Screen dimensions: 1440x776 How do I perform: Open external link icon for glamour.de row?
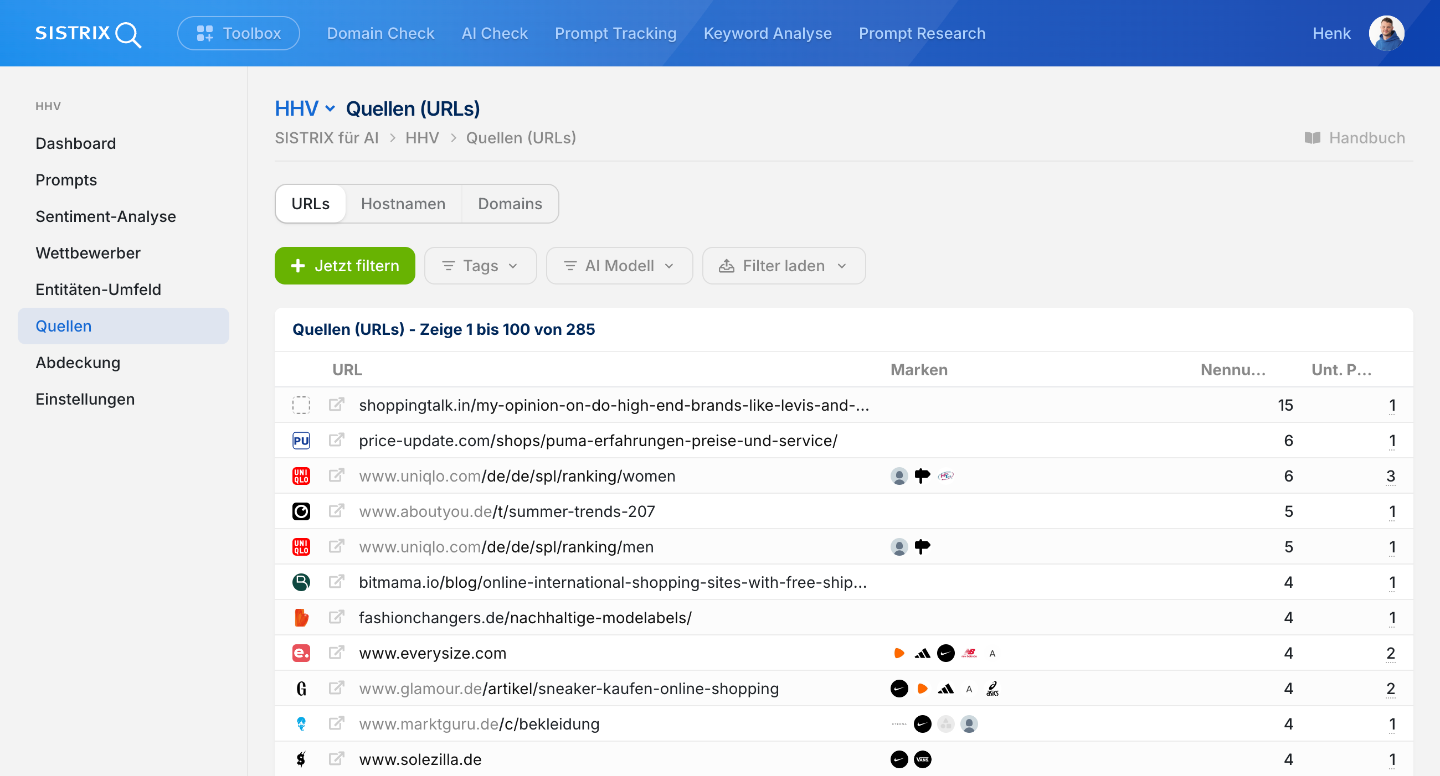point(336,689)
